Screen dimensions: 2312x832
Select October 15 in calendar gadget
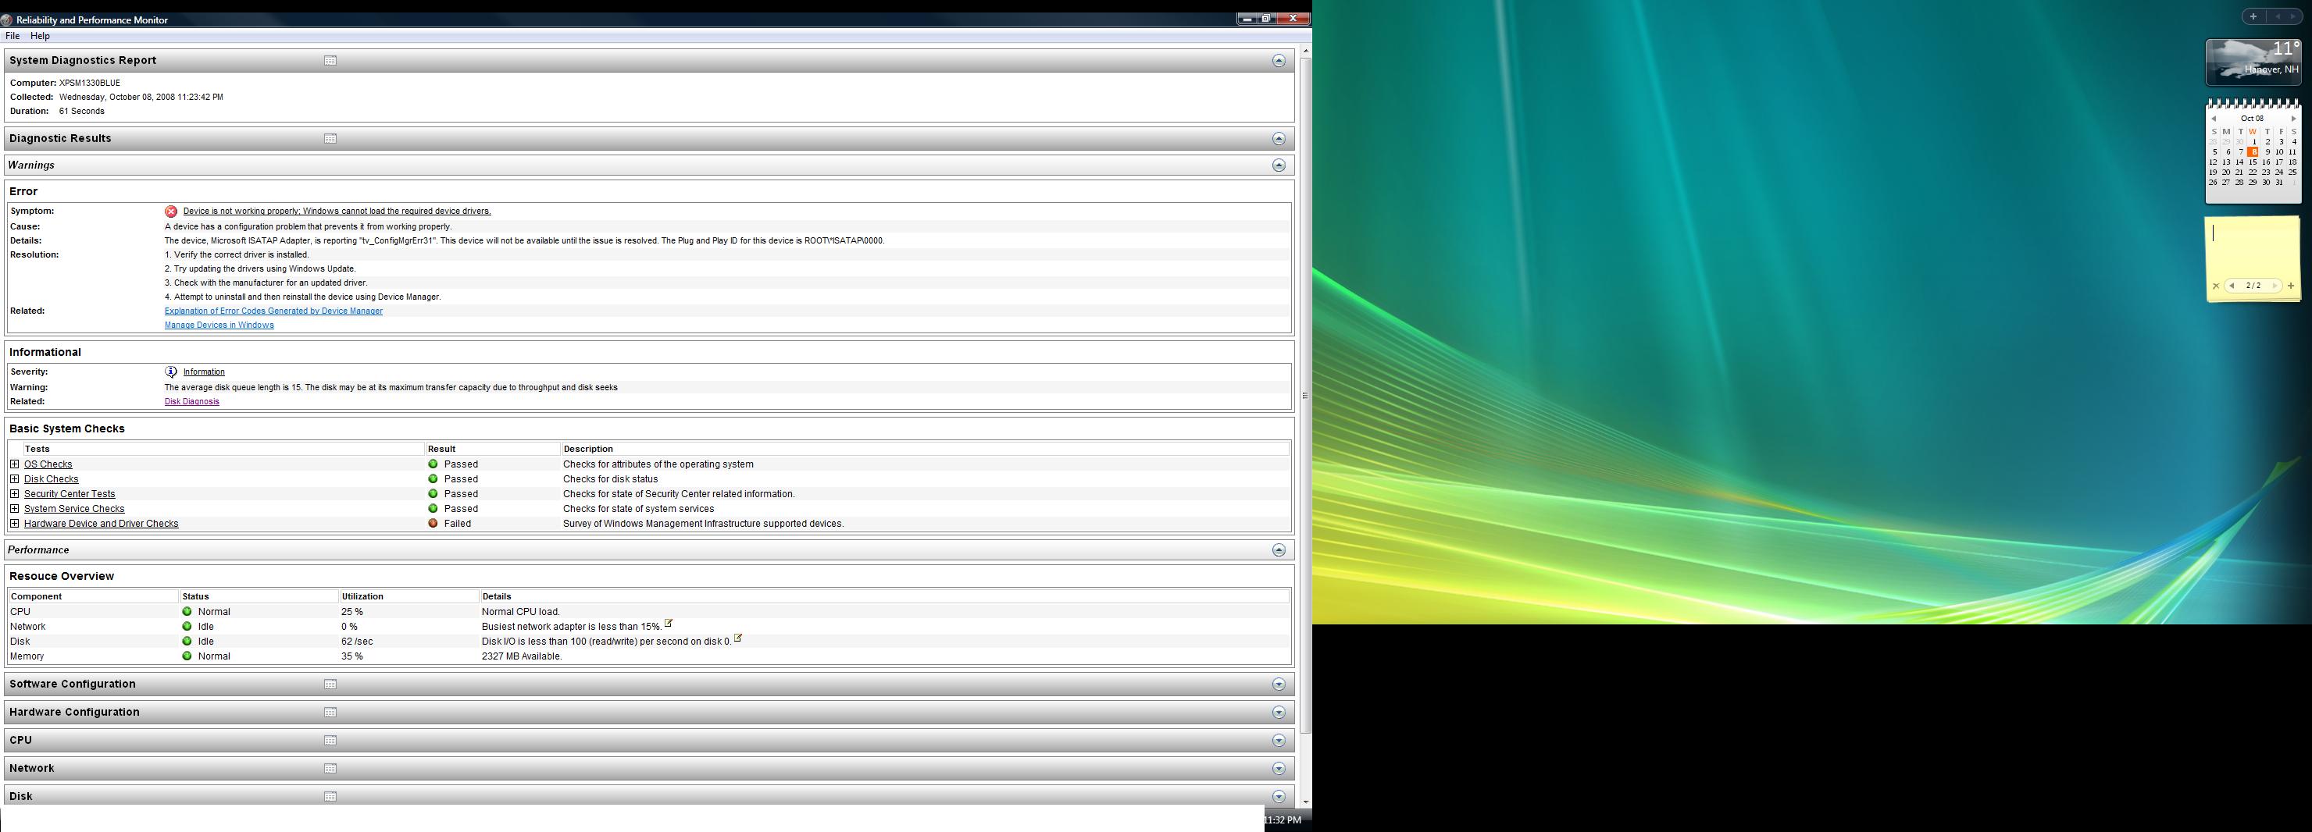coord(2253,162)
